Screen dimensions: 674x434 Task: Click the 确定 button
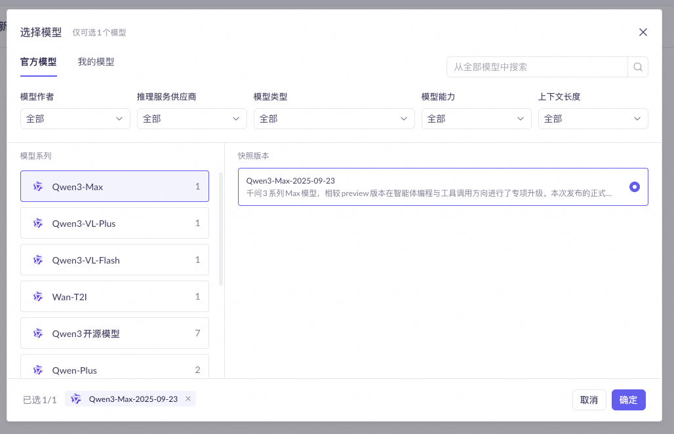(629, 400)
